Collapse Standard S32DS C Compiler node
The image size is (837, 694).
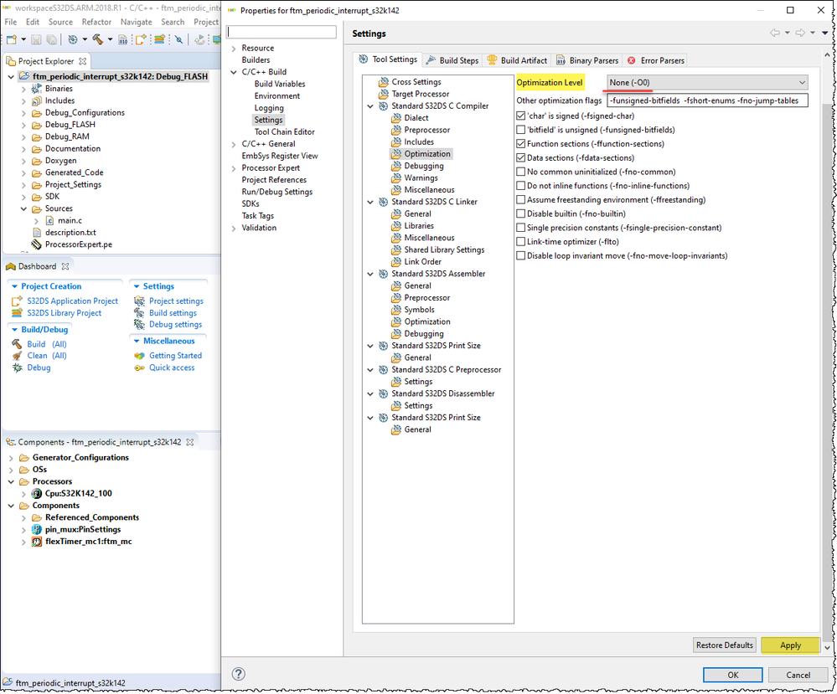370,106
